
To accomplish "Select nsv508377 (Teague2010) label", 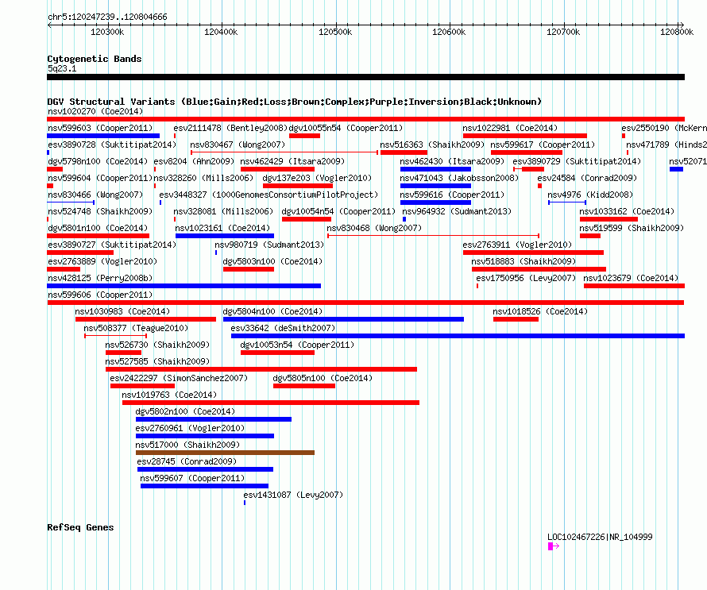I will pyautogui.click(x=136, y=328).
